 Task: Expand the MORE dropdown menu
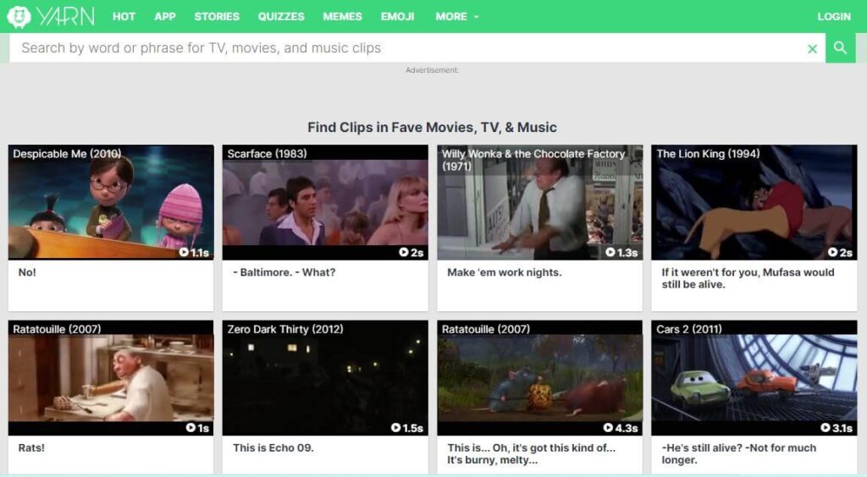pos(456,16)
